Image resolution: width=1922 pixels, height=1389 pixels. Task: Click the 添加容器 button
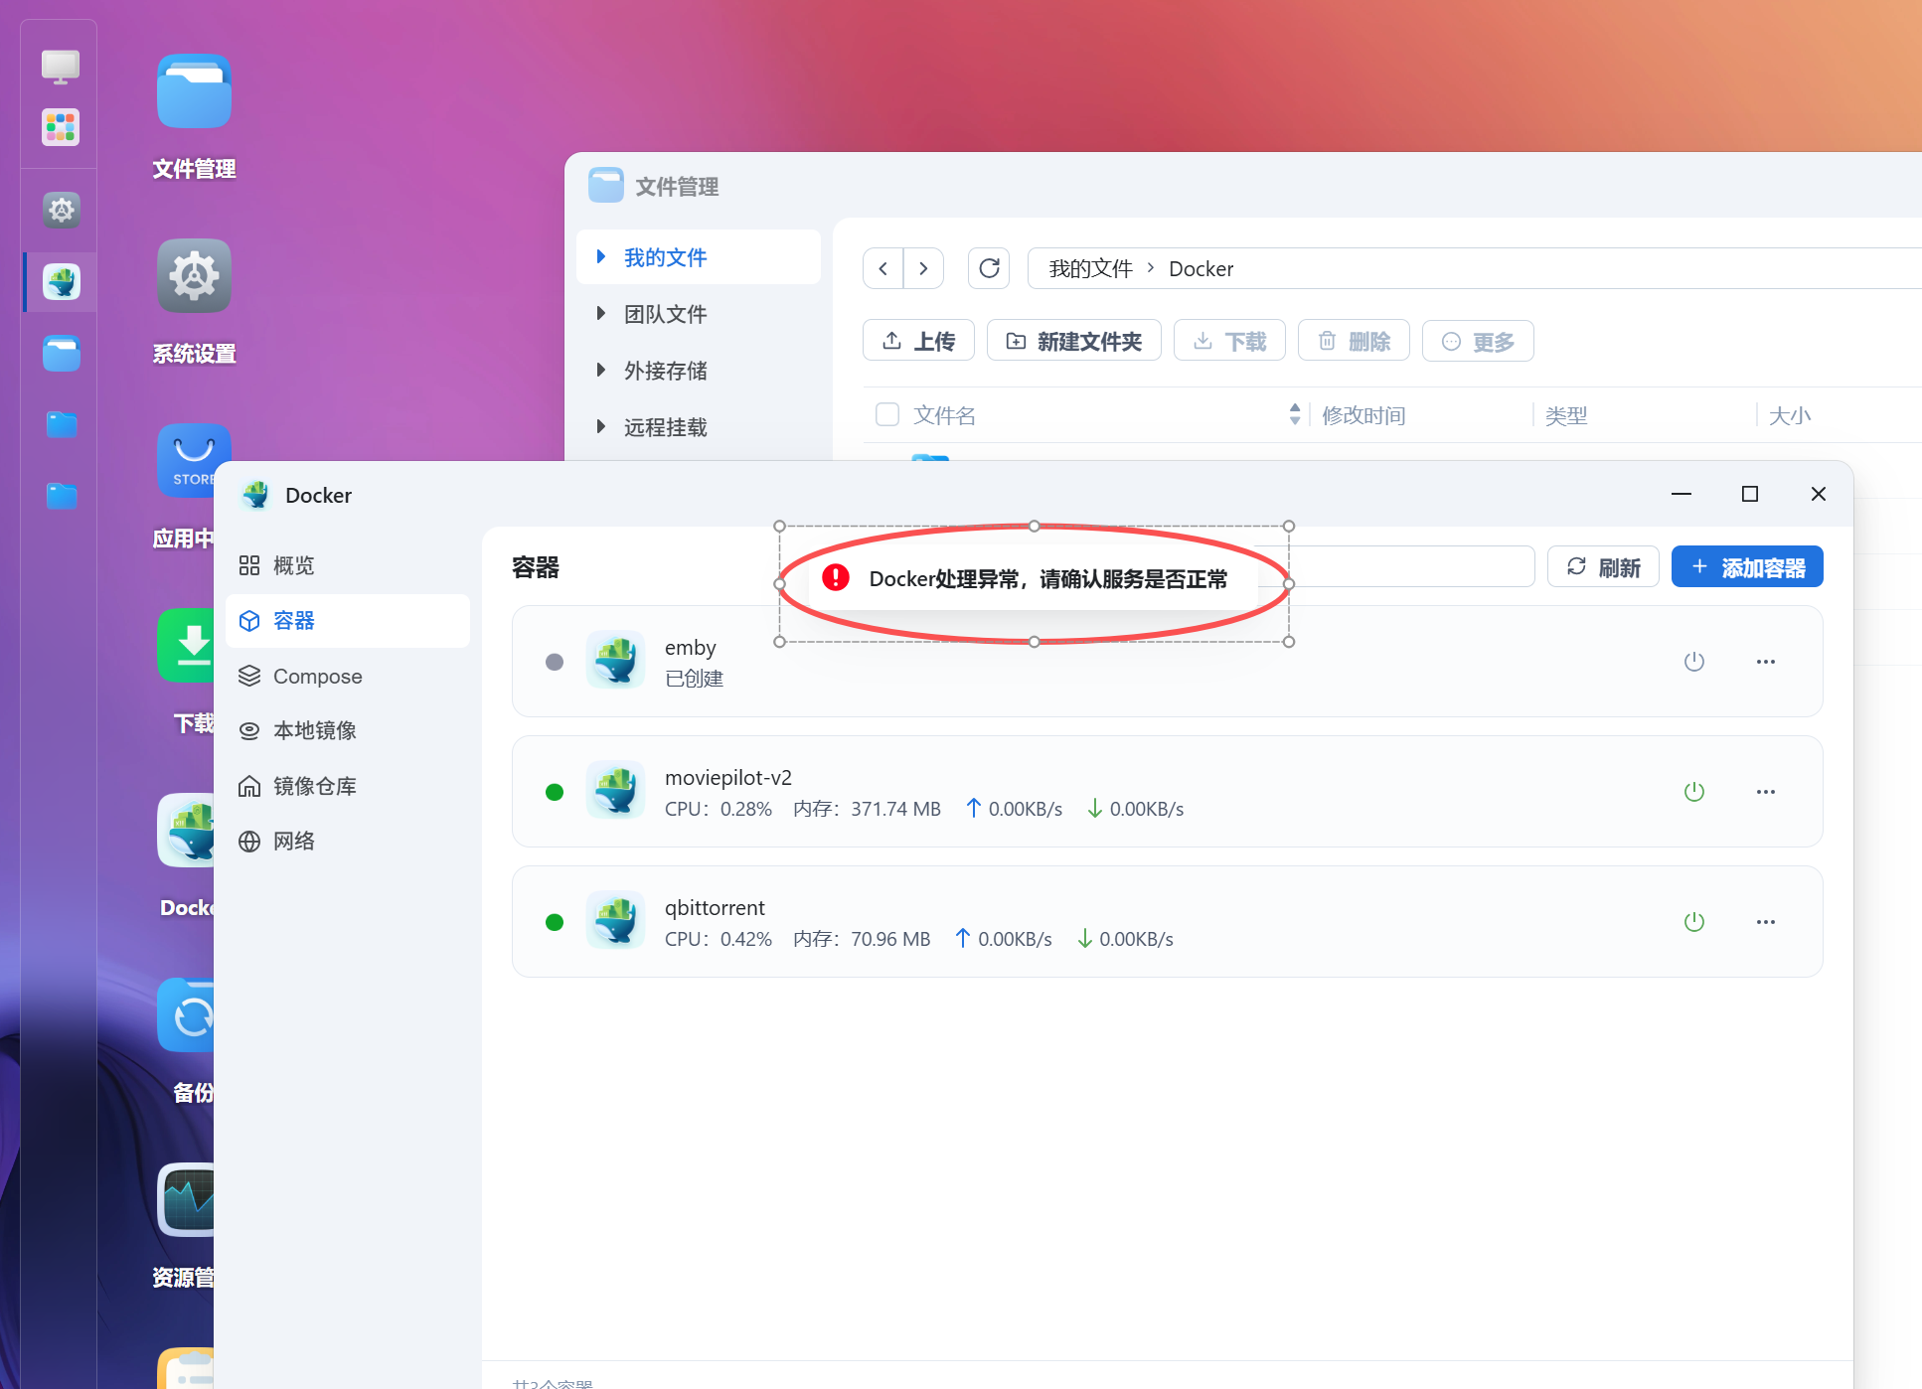click(1746, 567)
